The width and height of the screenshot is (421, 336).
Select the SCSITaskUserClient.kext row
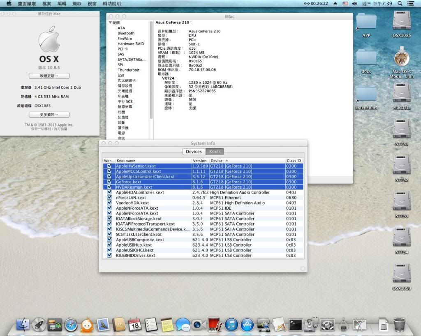click(x=203, y=234)
